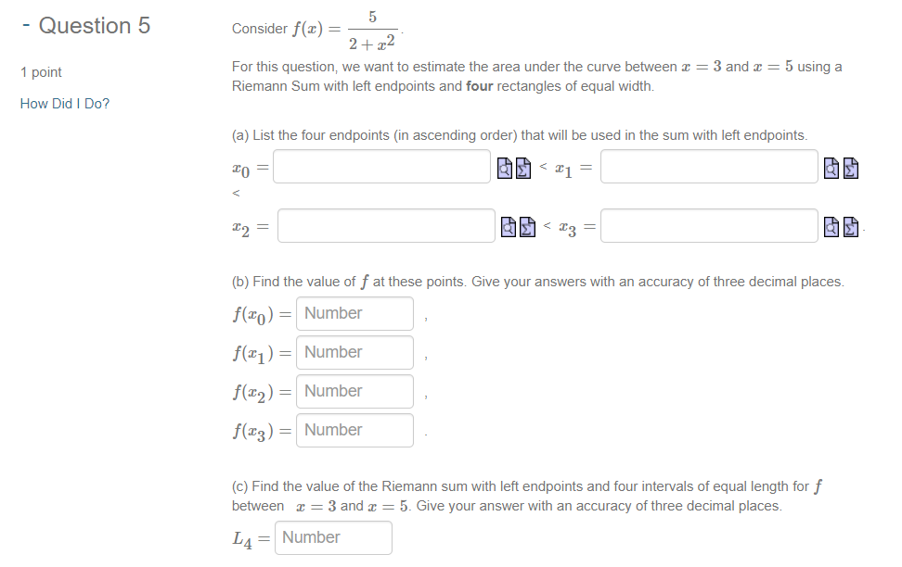Click the f(x2) Number box
Image resolution: width=902 pixels, height=567 pixels.
click(354, 391)
